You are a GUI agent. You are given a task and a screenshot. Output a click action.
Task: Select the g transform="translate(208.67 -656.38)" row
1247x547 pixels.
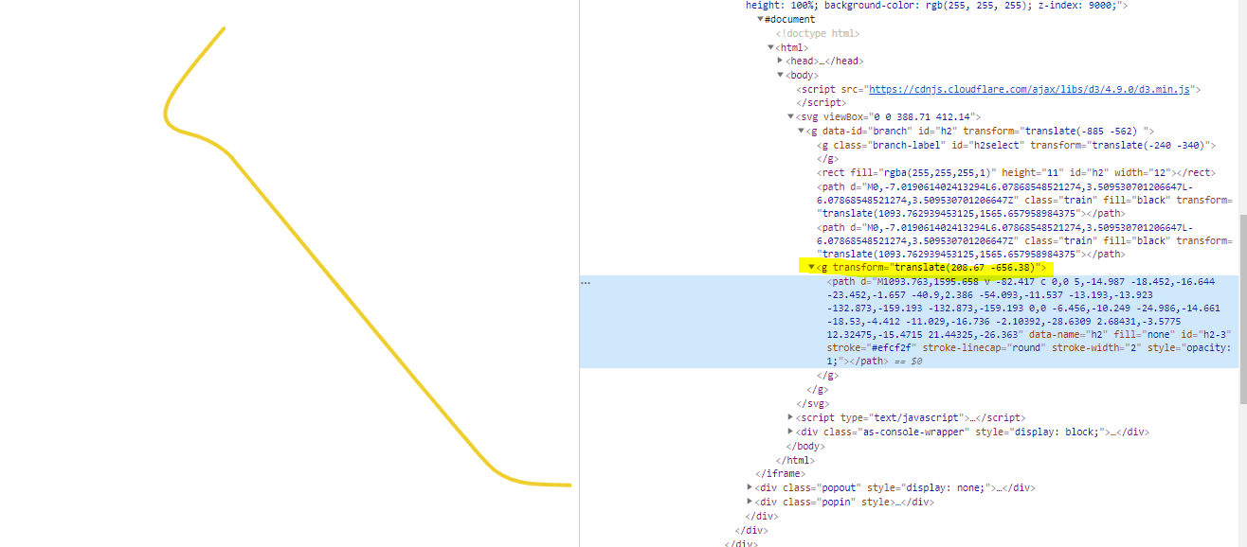point(931,267)
